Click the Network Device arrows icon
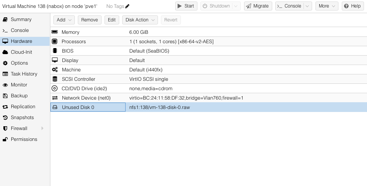Screen dimensions: 367x186 tap(55, 98)
